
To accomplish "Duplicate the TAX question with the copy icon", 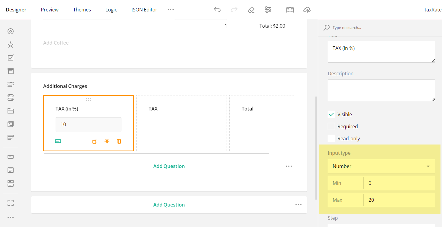I will tap(95, 141).
